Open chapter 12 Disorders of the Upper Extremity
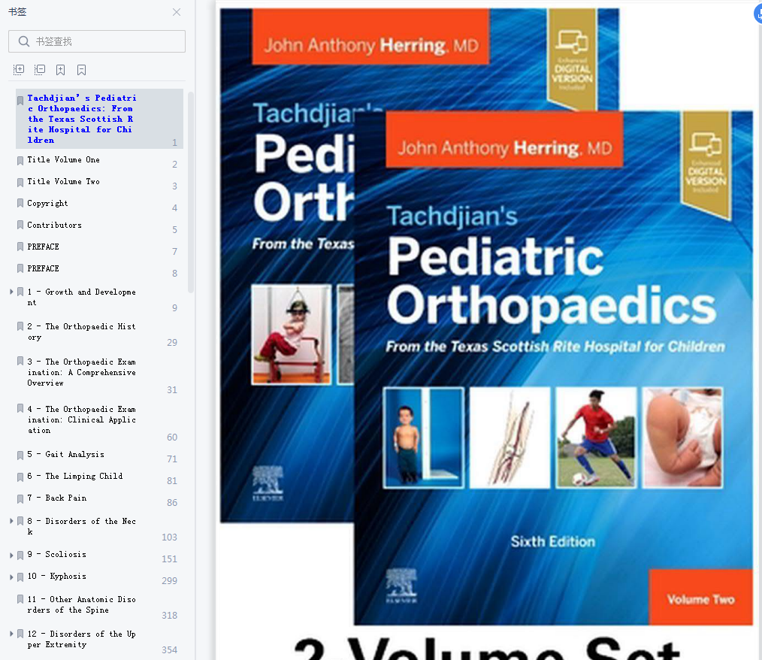Viewport: 762px width, 660px height. [82, 639]
